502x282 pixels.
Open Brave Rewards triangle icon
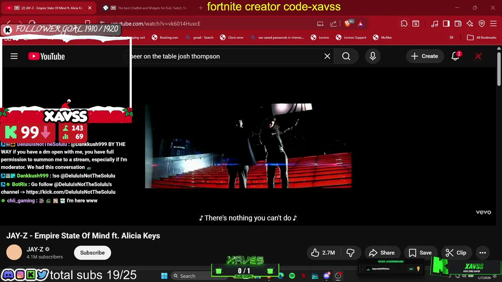tap(360, 23)
